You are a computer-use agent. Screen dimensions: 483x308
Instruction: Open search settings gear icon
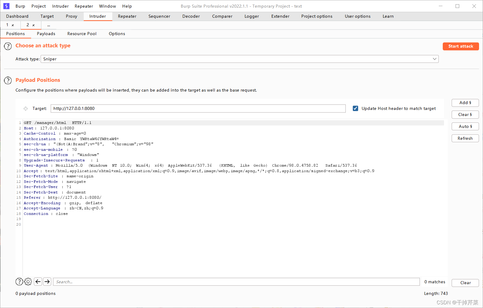point(28,282)
